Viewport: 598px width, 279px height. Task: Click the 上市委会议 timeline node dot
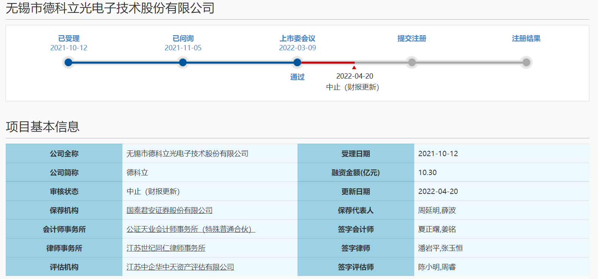(x=297, y=62)
